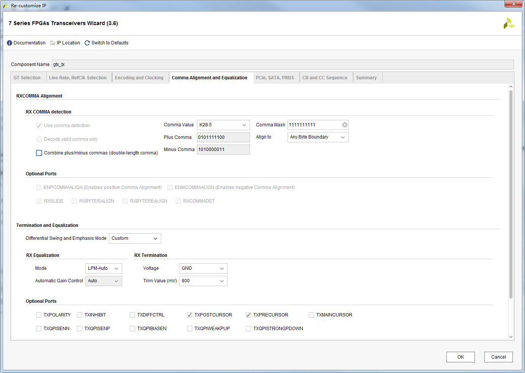Image resolution: width=525 pixels, height=373 pixels.
Task: Click the vertical scrollbar thumb
Action: (511, 194)
